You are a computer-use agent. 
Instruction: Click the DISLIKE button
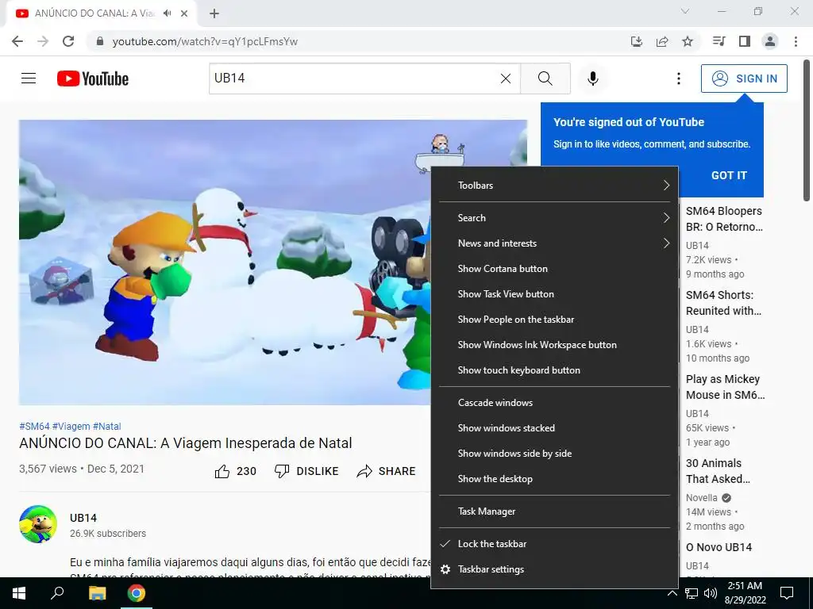pos(306,471)
